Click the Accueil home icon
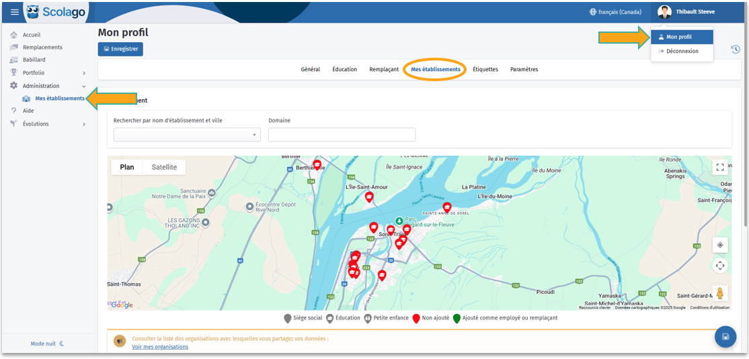Screen dimensions: 749x359 14,35
